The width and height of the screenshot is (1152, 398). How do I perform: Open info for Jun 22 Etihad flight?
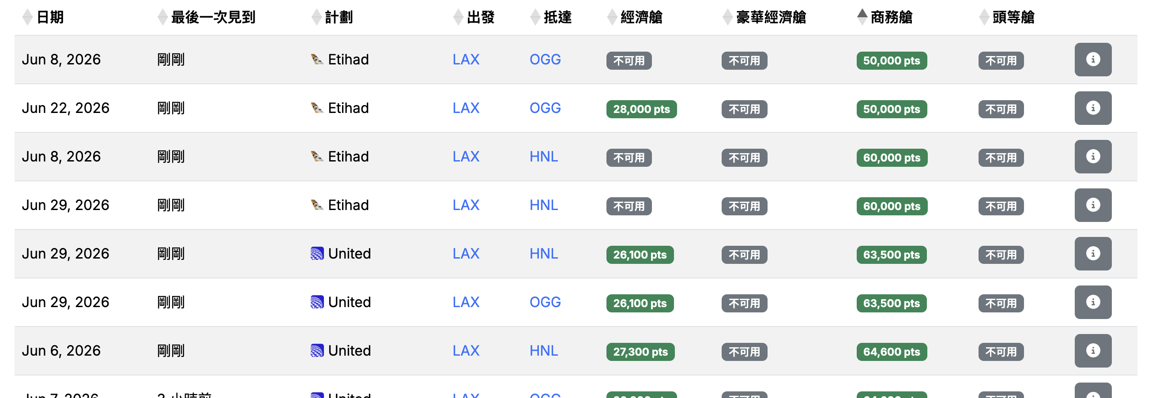coord(1092,108)
